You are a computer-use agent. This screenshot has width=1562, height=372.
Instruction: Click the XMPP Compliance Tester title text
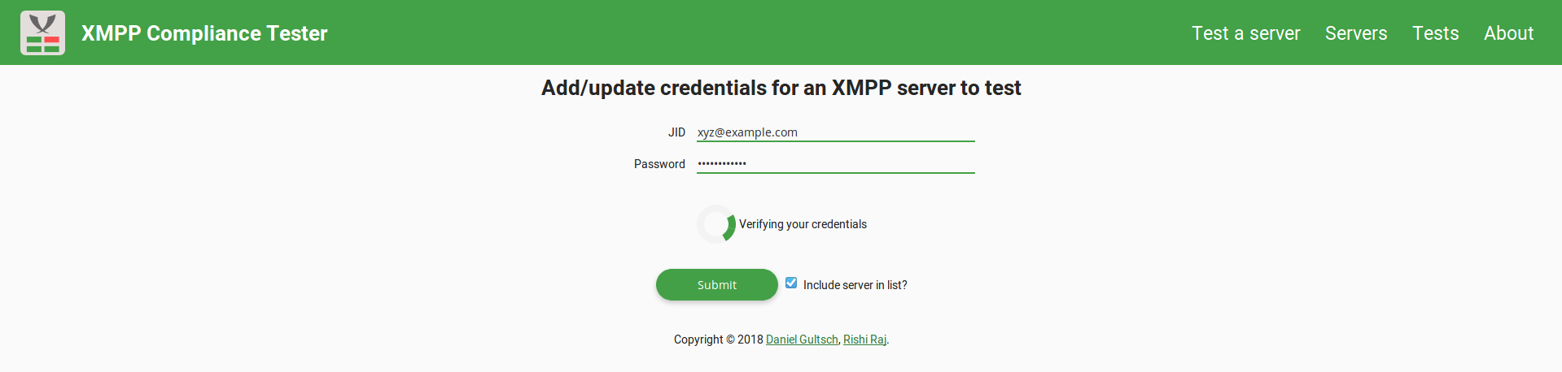coord(204,33)
